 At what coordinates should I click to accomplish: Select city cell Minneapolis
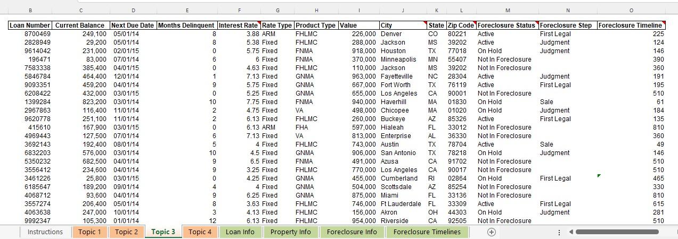click(x=403, y=59)
